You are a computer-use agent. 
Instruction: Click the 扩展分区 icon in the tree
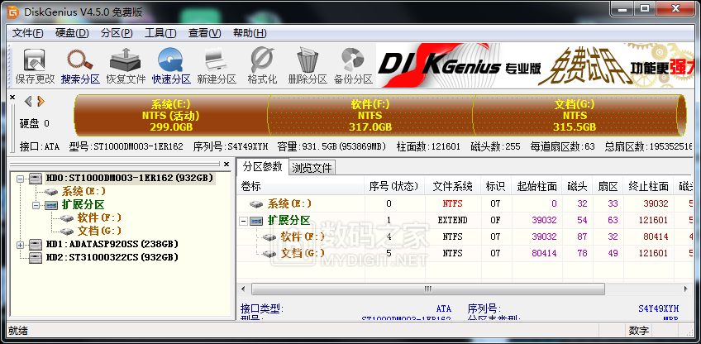click(x=51, y=205)
